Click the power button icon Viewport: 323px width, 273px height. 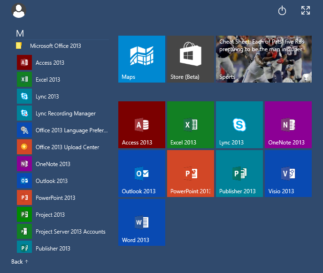282,11
